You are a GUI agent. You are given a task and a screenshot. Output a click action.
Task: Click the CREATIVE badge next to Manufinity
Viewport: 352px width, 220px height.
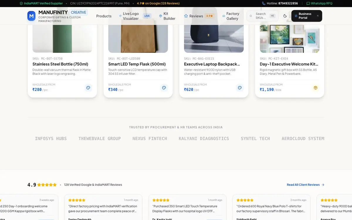coord(79,12)
